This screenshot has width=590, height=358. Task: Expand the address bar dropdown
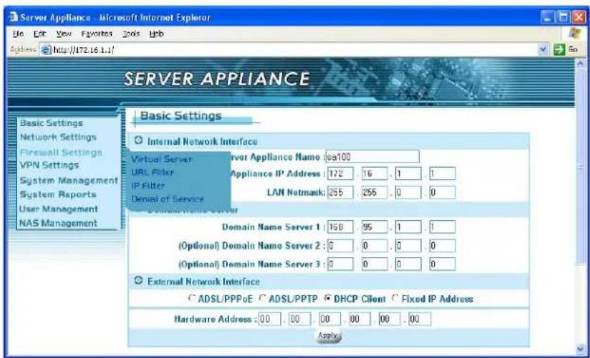pyautogui.click(x=543, y=49)
